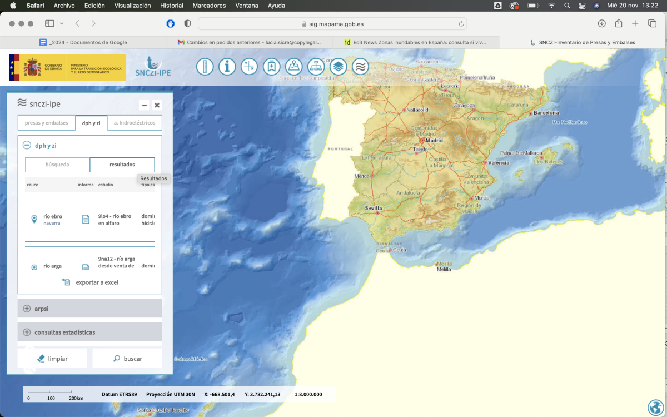Open the layers stack tool
This screenshot has height=417, width=667.
point(338,67)
